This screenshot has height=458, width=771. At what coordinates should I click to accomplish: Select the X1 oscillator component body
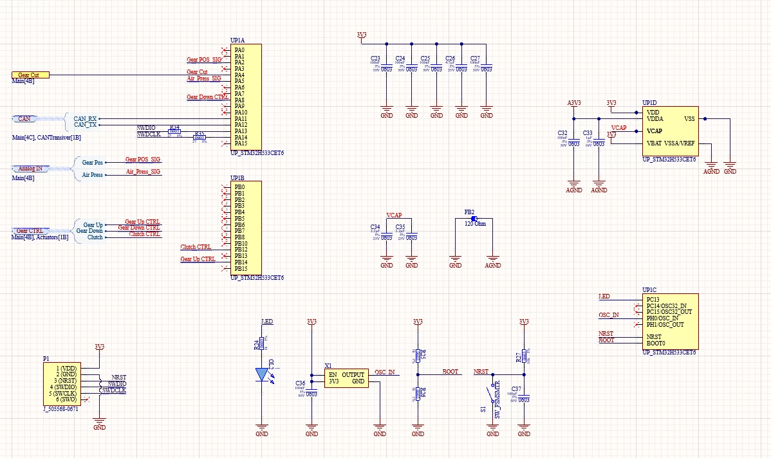coord(346,378)
